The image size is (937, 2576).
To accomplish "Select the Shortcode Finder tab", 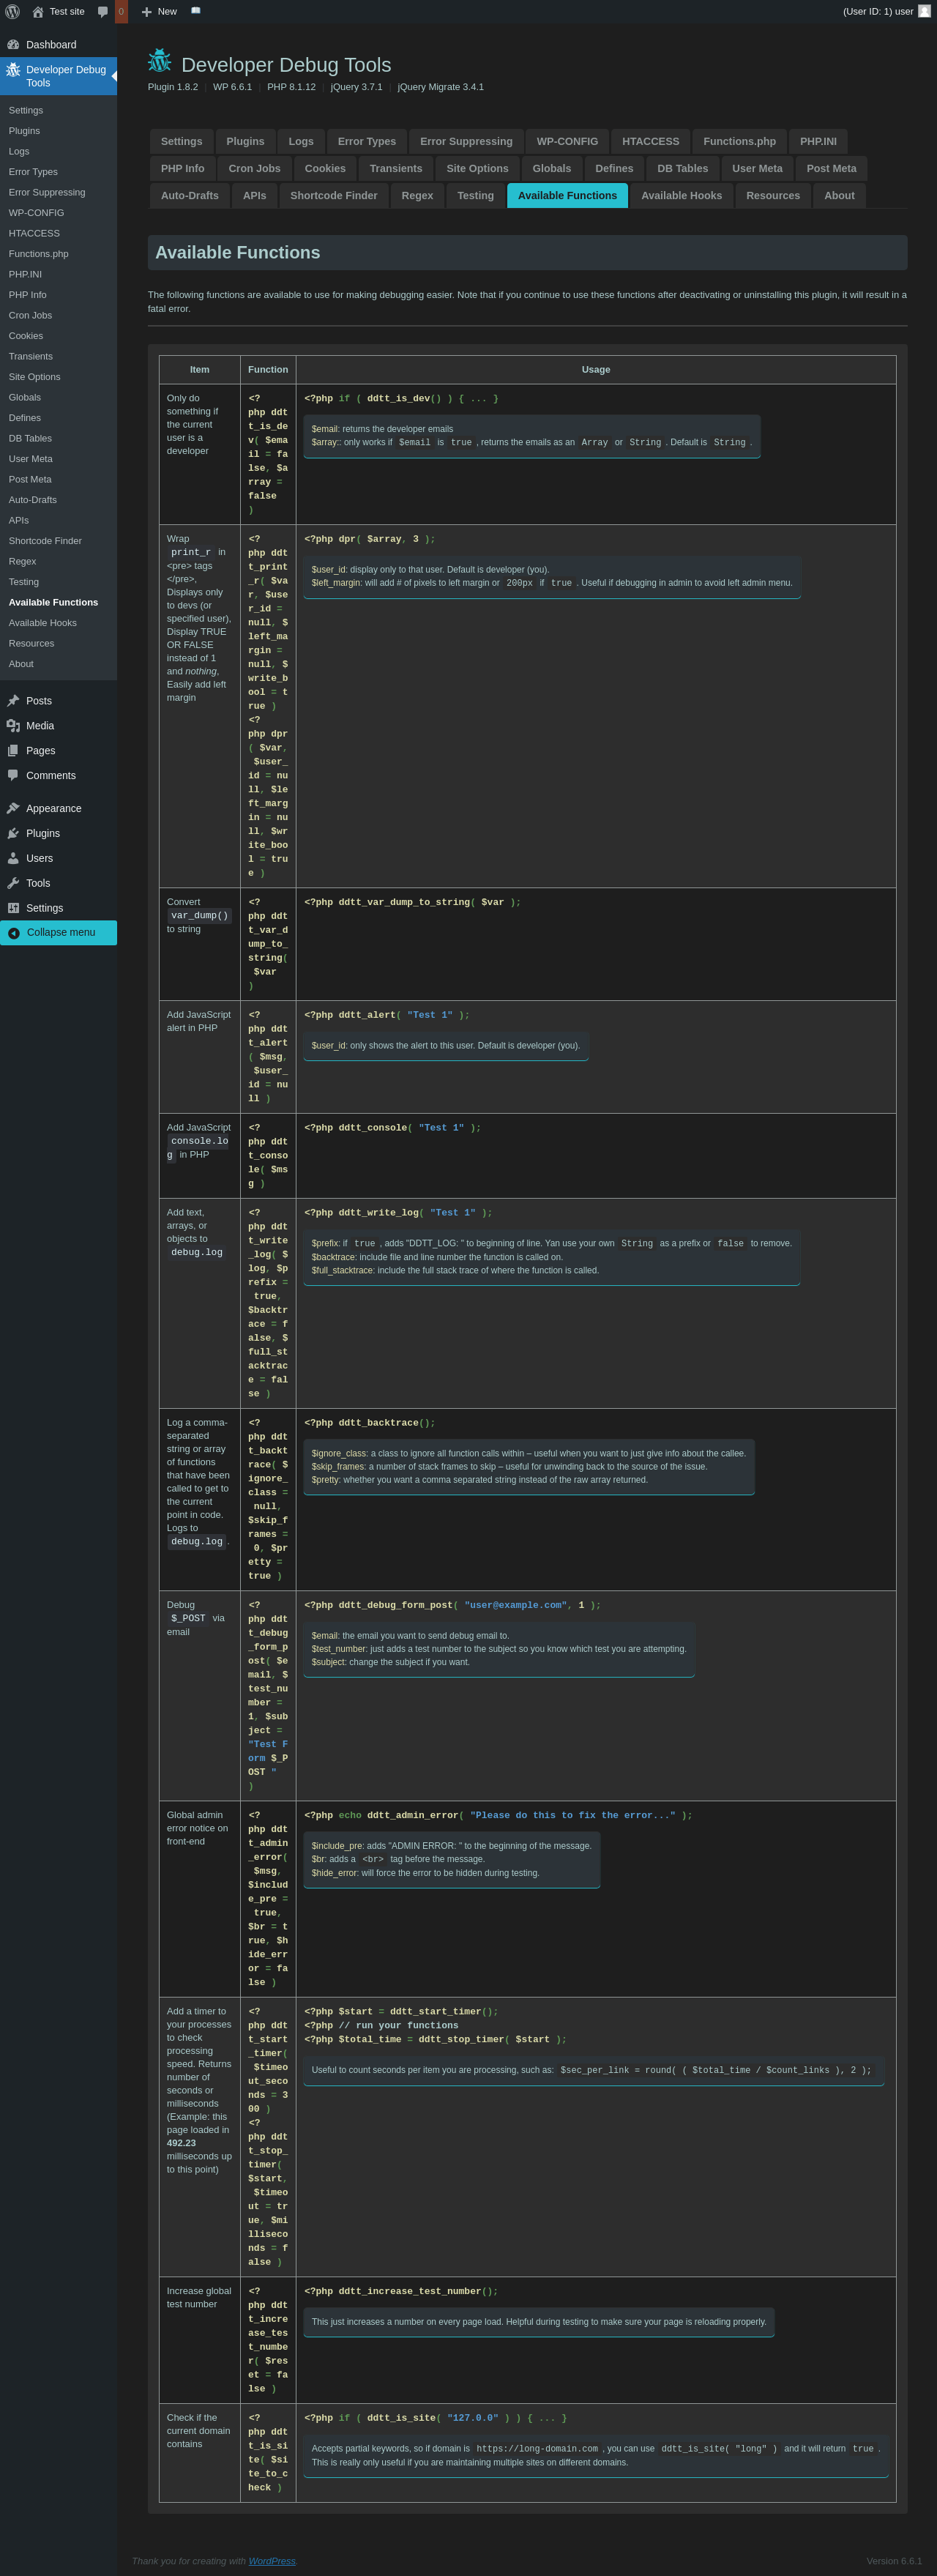I will click(x=333, y=196).
